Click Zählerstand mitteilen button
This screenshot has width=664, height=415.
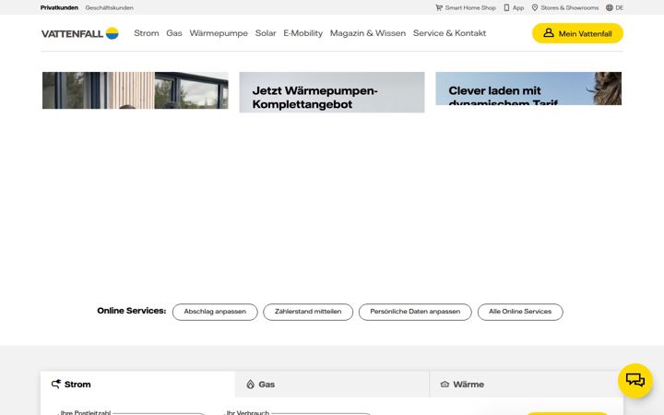[308, 312]
